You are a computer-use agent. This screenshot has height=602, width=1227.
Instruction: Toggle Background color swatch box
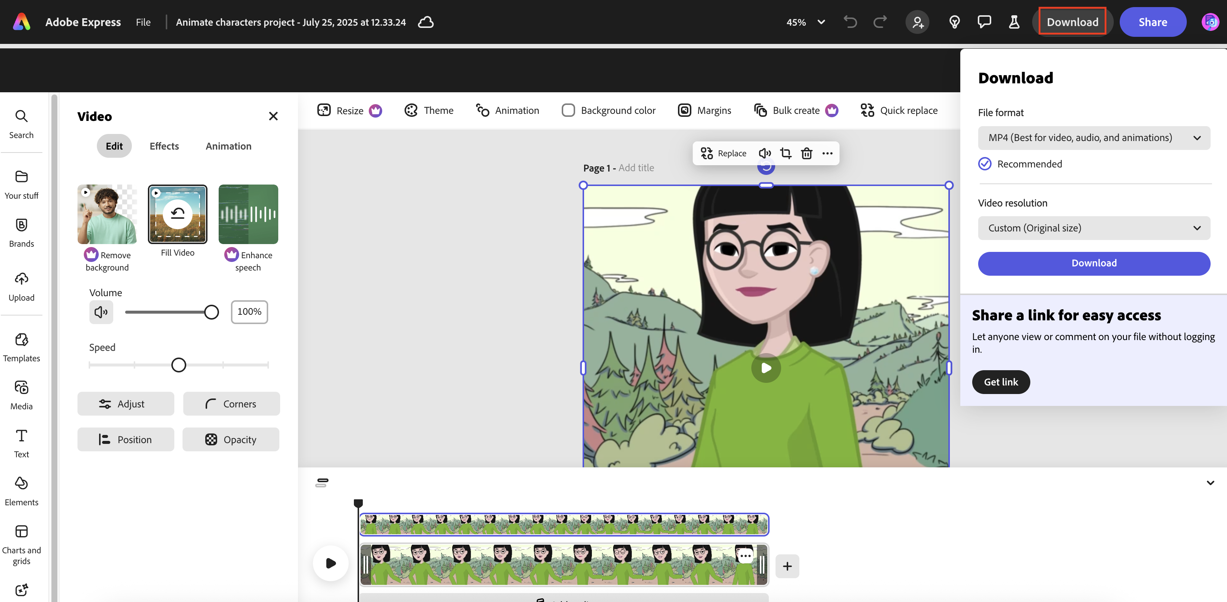[x=568, y=111]
